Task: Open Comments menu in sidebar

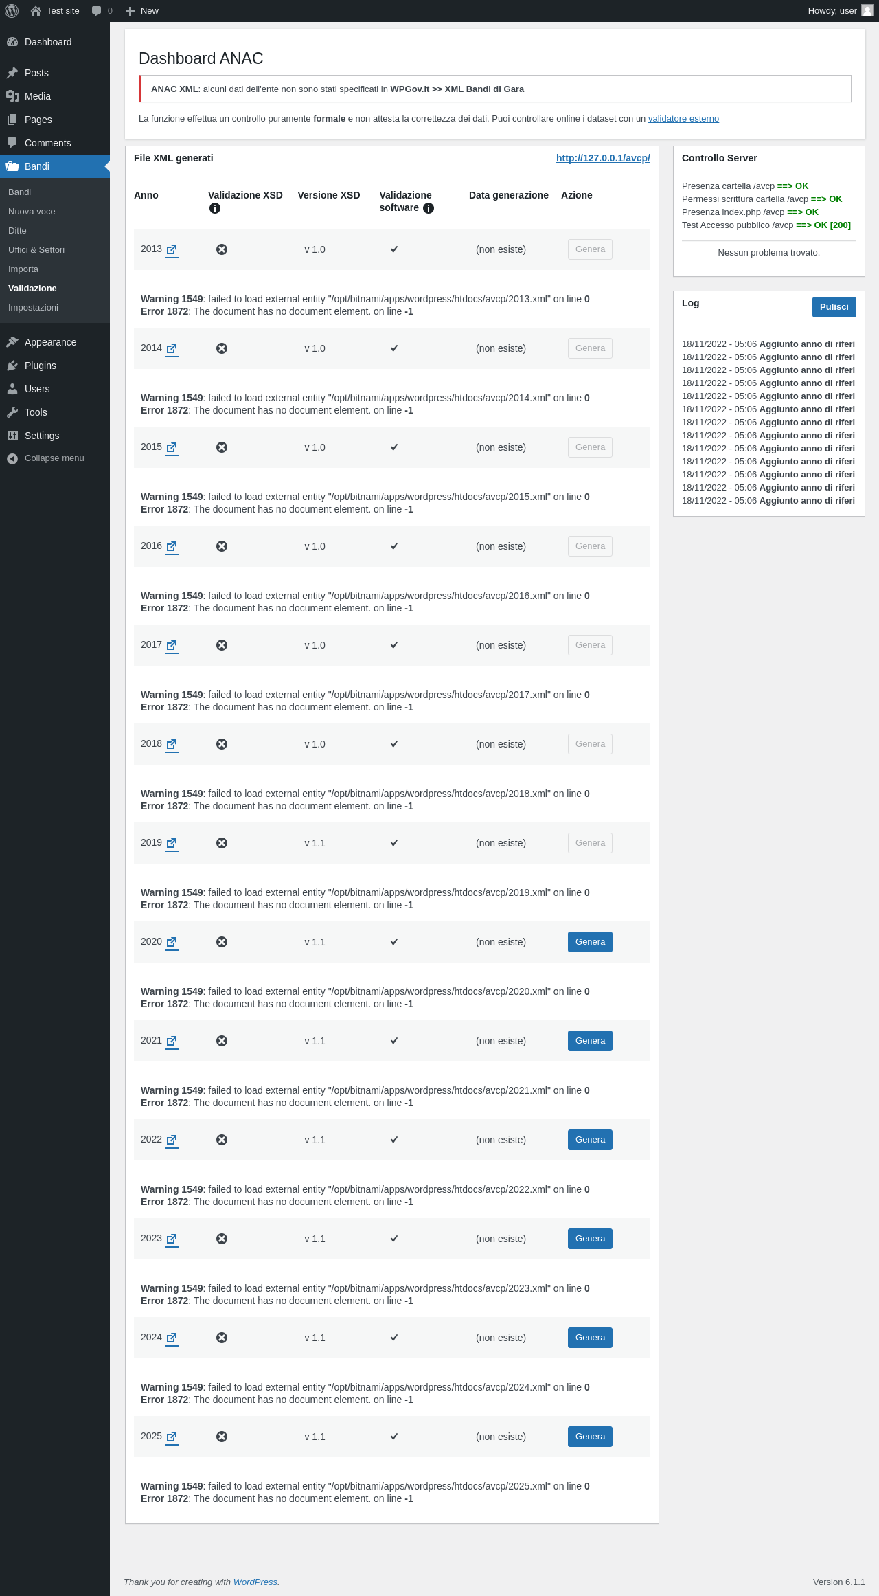Action: [55, 143]
